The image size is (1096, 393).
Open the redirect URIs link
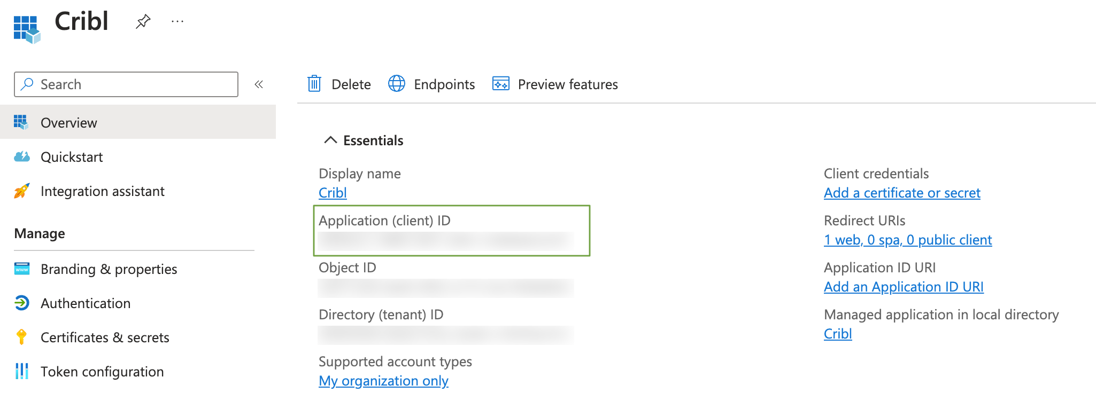(x=908, y=240)
